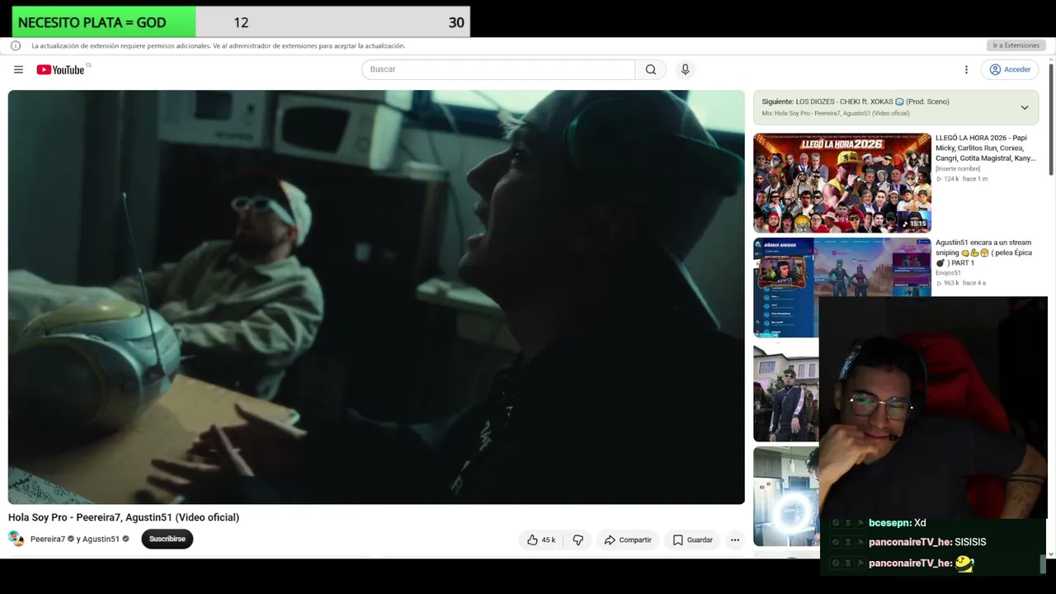Image resolution: width=1056 pixels, height=594 pixels.
Task: Open the Agustin51 channel name link
Action: coord(101,539)
